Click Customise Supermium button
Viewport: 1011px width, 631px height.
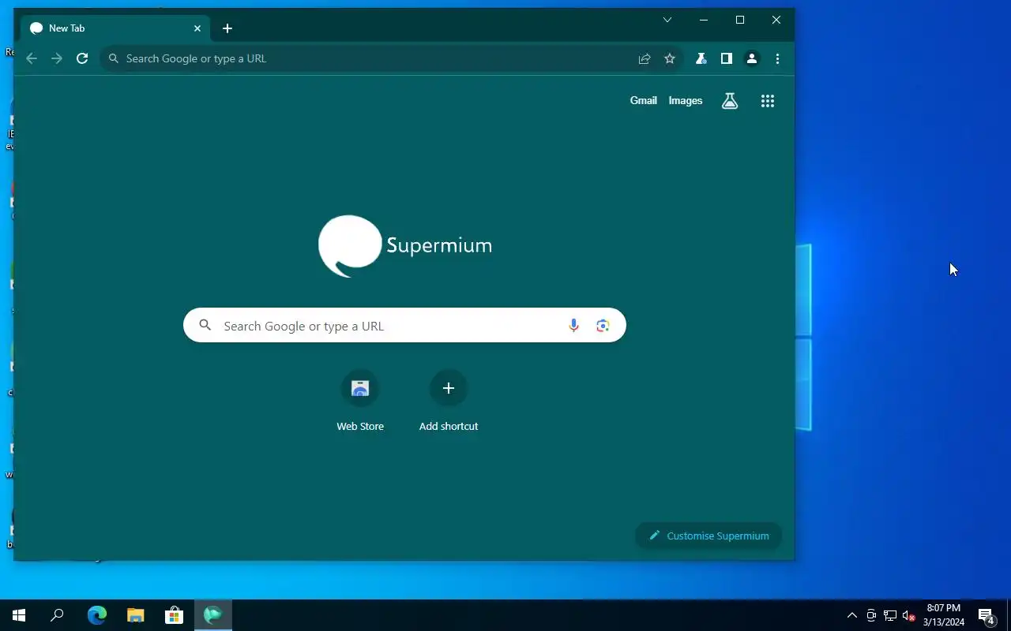click(x=708, y=536)
